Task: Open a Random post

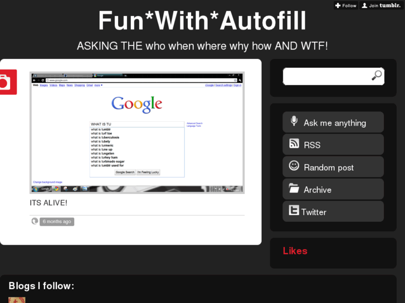Action: 333,167
